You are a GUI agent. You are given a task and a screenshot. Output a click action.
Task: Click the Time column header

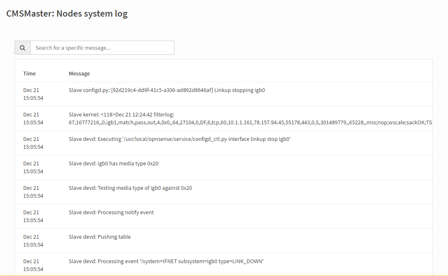tap(29, 73)
